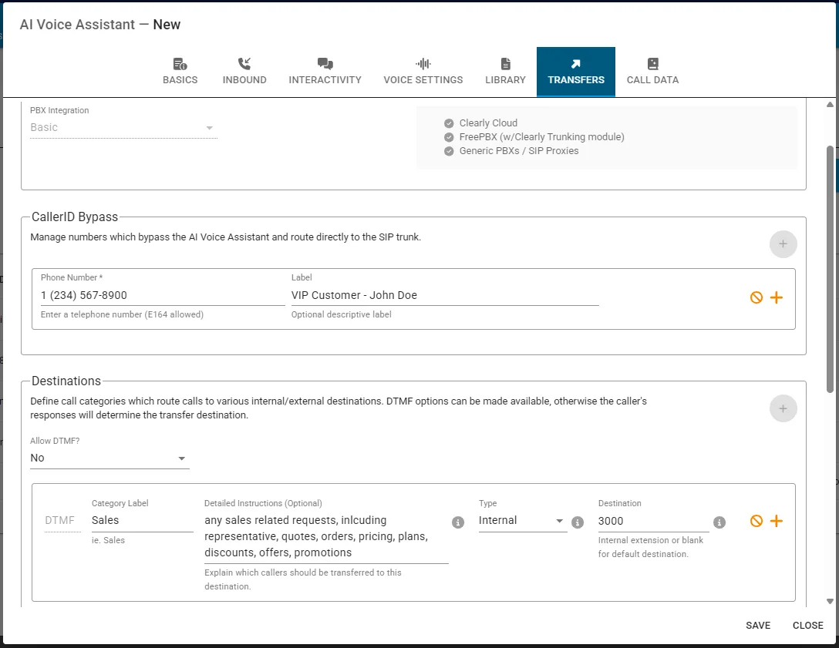Click the Clearly Cloud list item
This screenshot has width=839, height=648.
coord(480,123)
